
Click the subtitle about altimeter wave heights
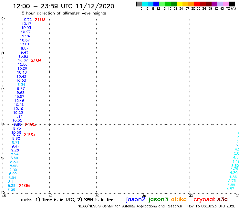63,13
